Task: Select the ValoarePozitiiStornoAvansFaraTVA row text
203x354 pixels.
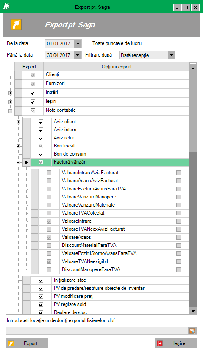Action: [99, 253]
